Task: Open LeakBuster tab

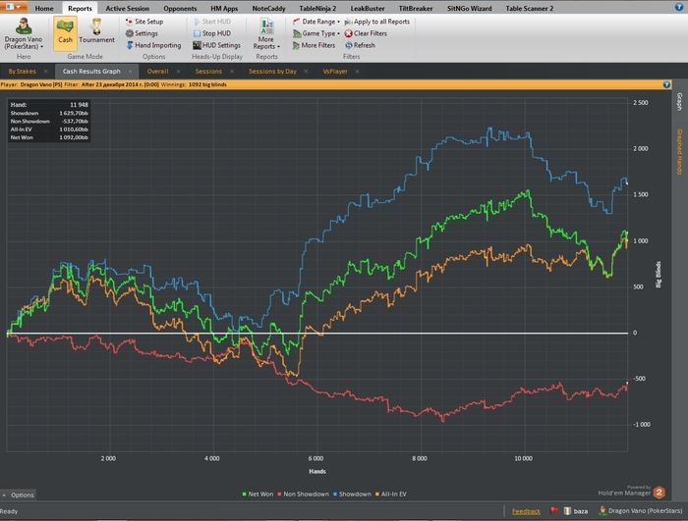Action: click(x=368, y=8)
